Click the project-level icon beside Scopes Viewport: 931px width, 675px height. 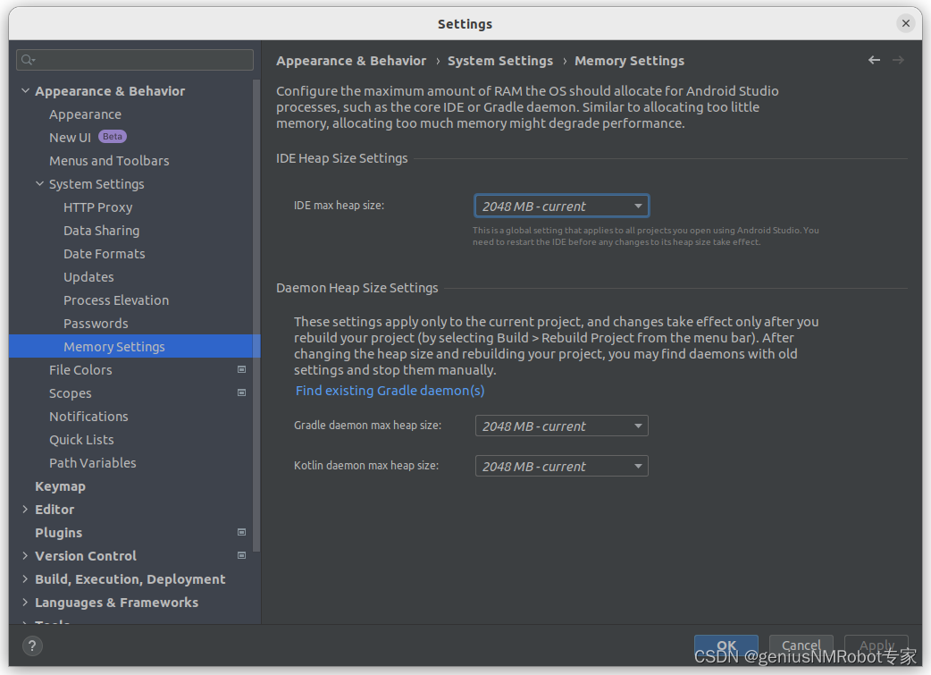point(241,392)
